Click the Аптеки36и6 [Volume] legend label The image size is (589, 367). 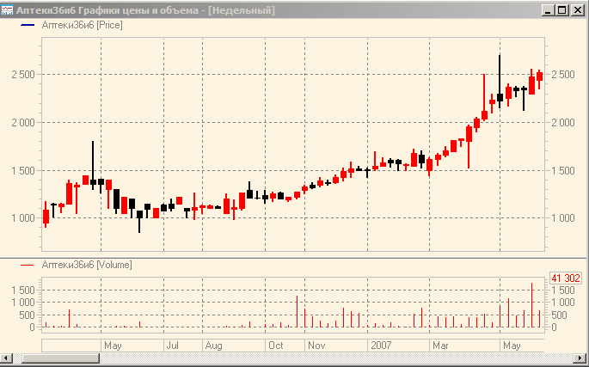(87, 265)
